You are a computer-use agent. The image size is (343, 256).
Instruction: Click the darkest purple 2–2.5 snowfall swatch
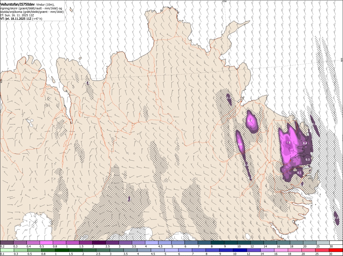(x=99, y=243)
